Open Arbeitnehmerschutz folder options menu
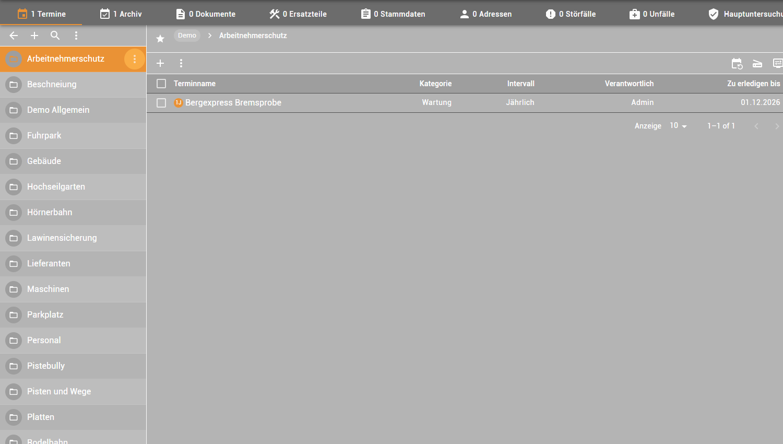Viewport: 783px width, 444px height. (x=135, y=59)
